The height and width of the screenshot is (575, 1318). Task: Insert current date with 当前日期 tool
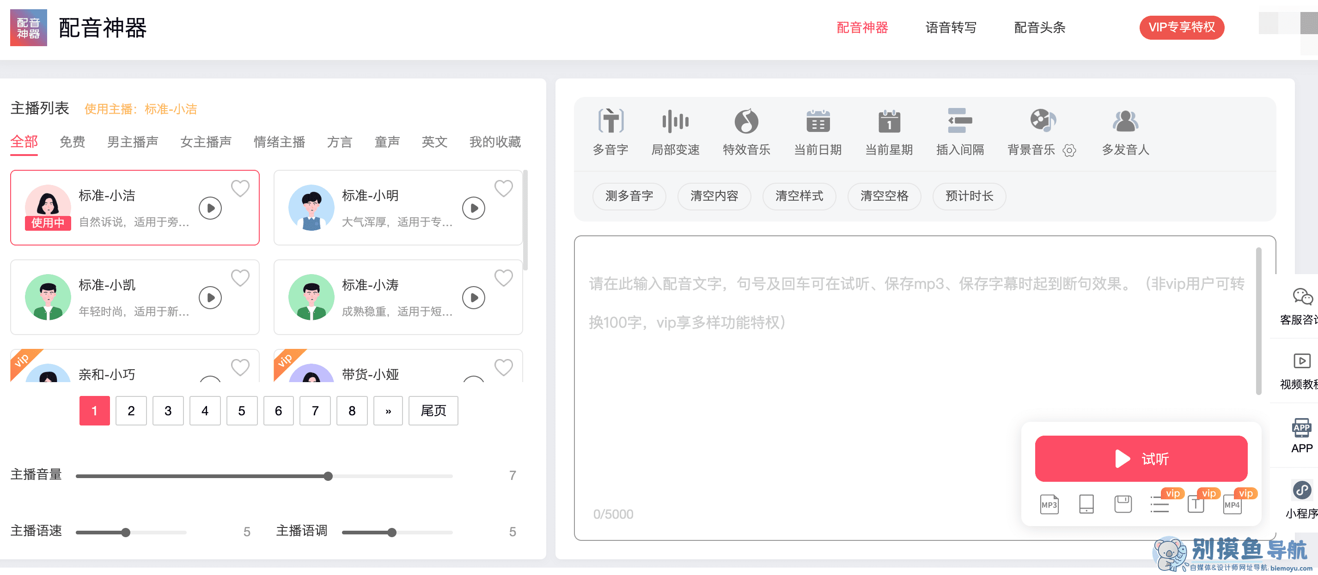tap(817, 132)
